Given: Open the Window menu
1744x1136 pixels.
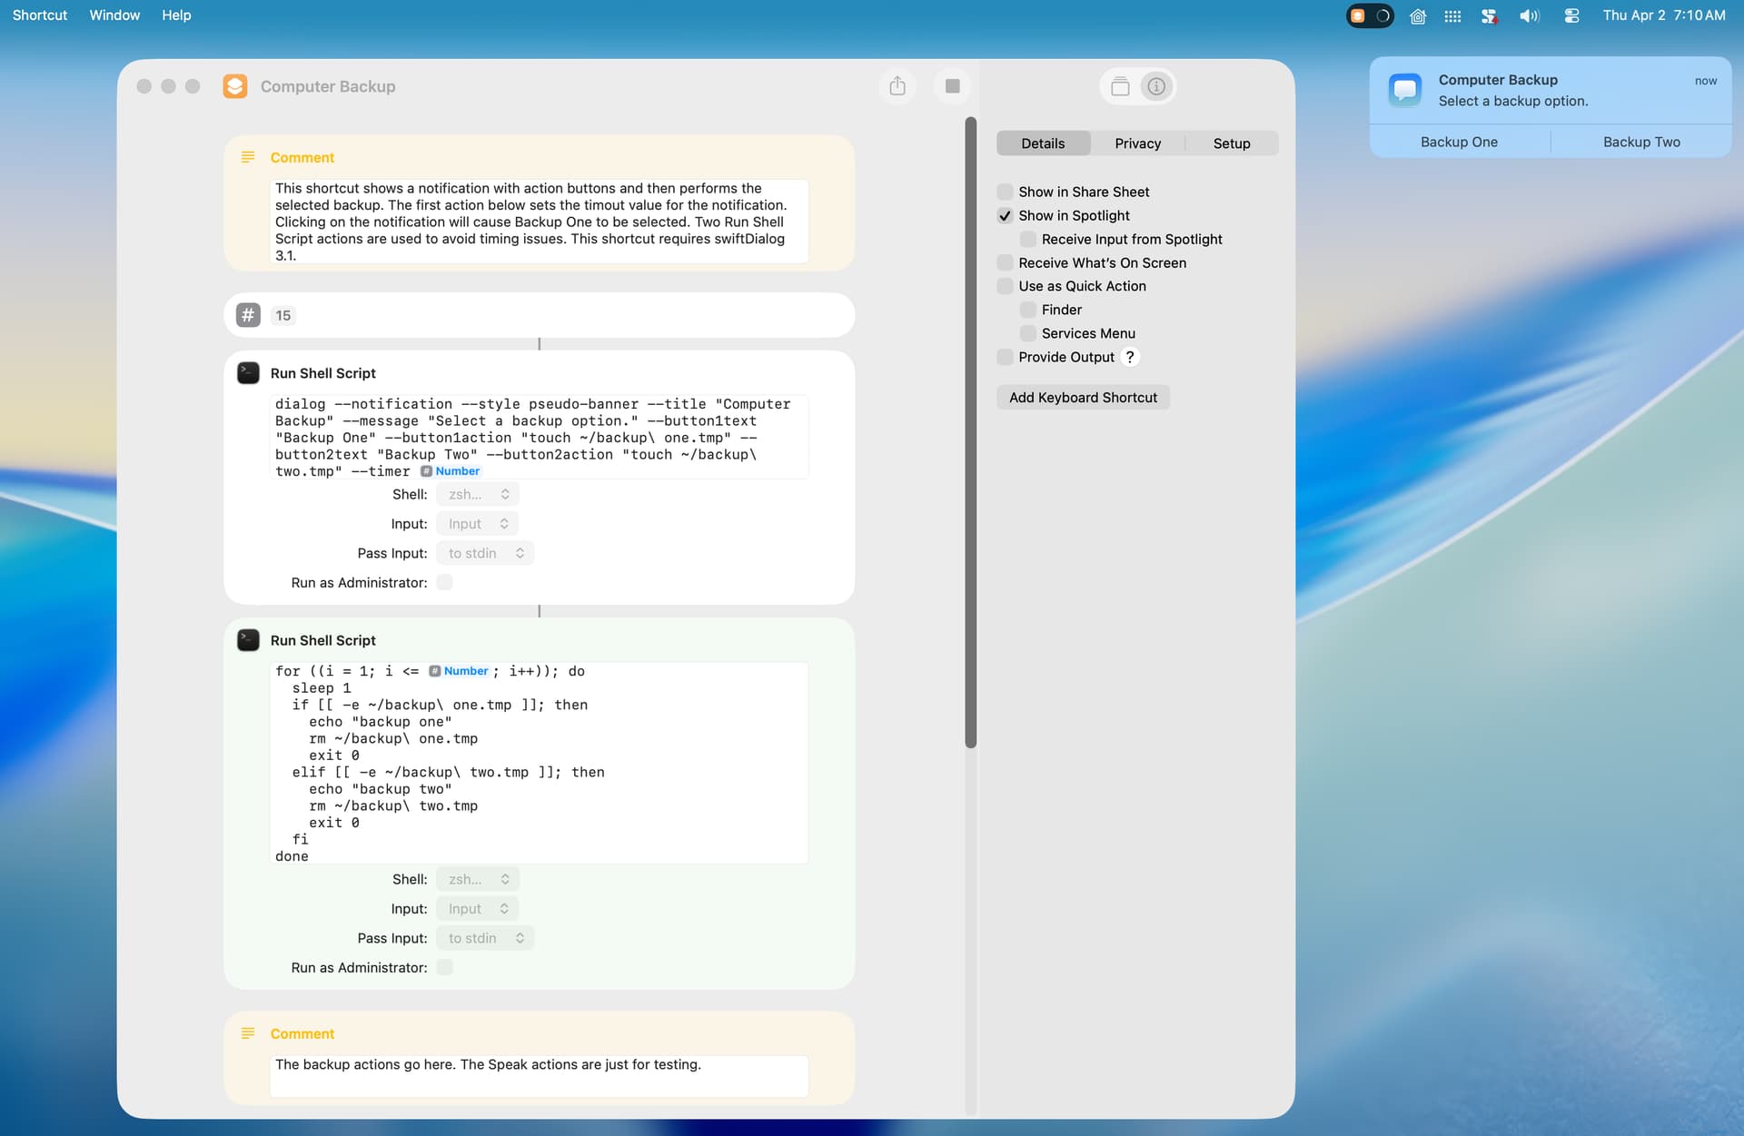Looking at the screenshot, I should 114,15.
